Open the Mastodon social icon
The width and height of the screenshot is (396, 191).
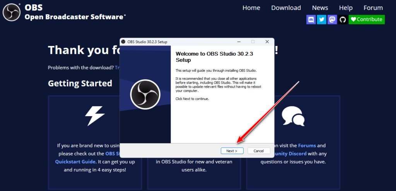(332, 19)
